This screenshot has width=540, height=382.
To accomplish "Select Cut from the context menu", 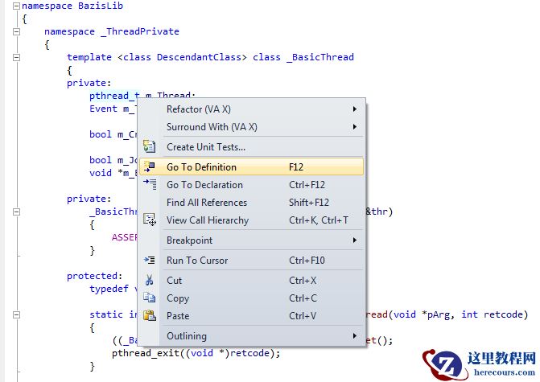I will click(251, 281).
